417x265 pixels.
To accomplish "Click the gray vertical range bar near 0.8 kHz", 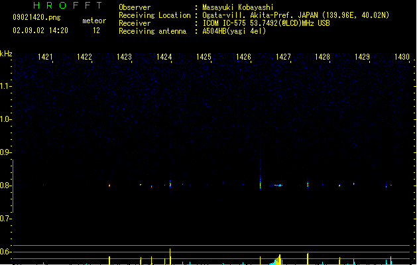I will tap(13, 186).
